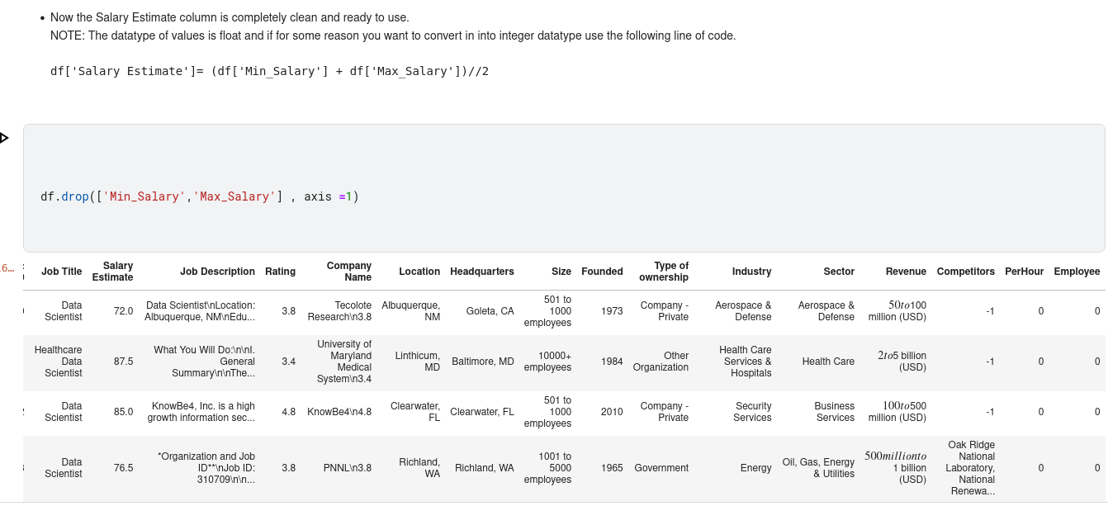Select the Revenue column header
Image resolution: width=1108 pixels, height=506 pixels.
click(906, 272)
